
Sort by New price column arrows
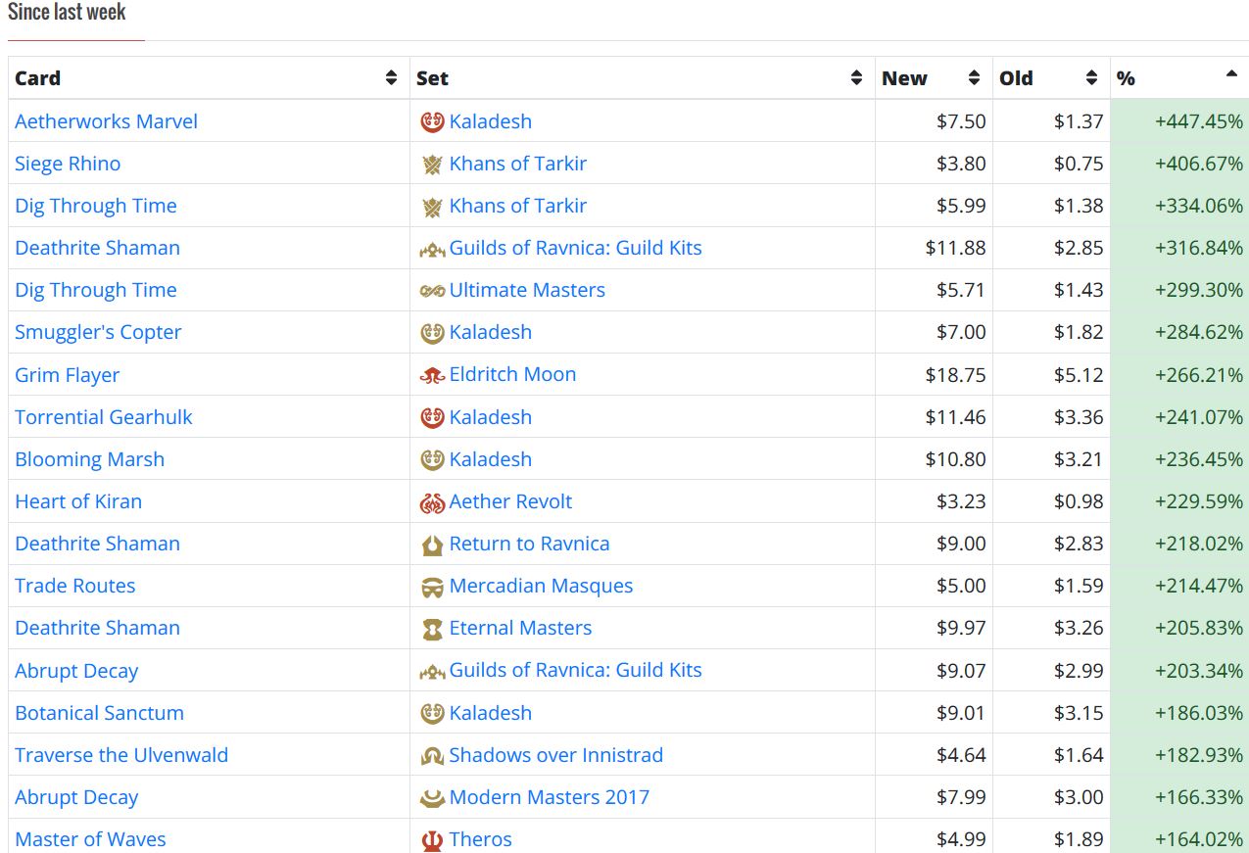click(x=974, y=78)
